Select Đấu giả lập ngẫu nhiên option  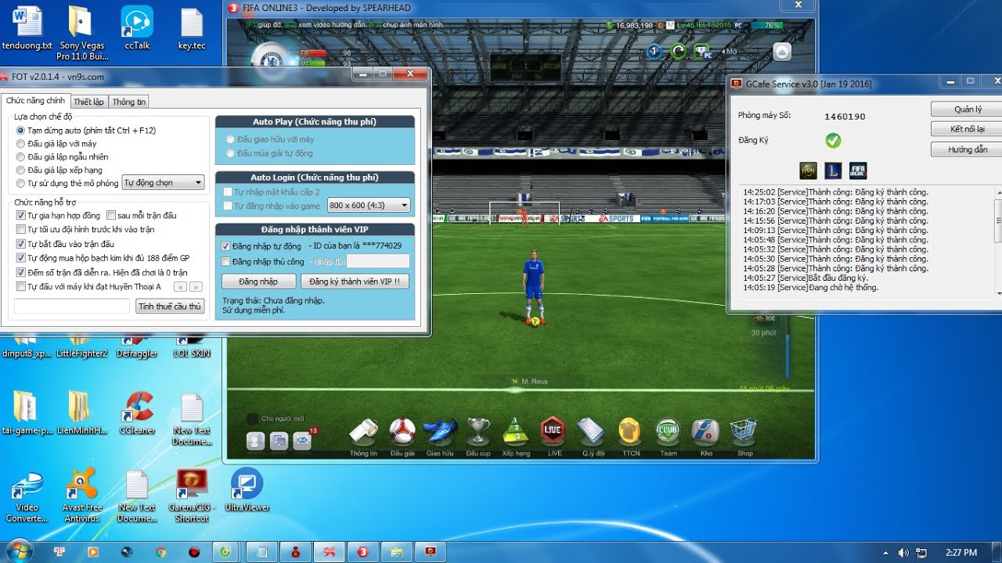[x=20, y=156]
